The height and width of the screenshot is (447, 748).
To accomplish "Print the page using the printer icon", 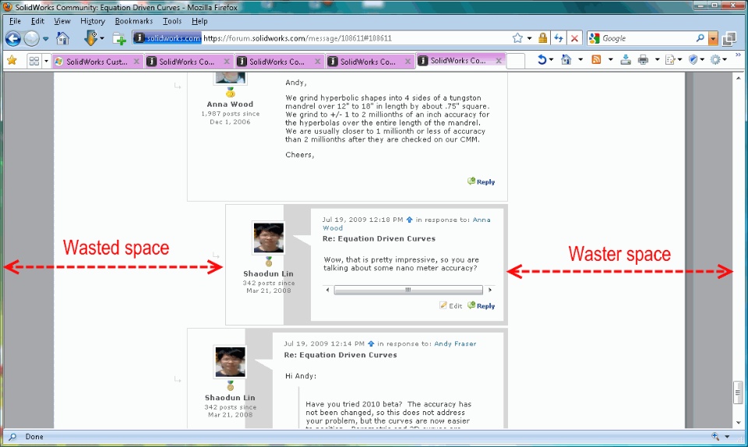I will [x=643, y=59].
